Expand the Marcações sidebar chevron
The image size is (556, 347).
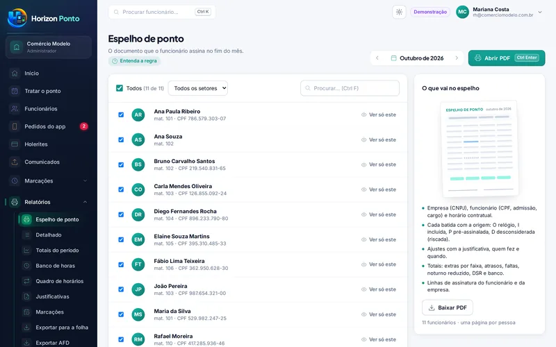(x=85, y=180)
